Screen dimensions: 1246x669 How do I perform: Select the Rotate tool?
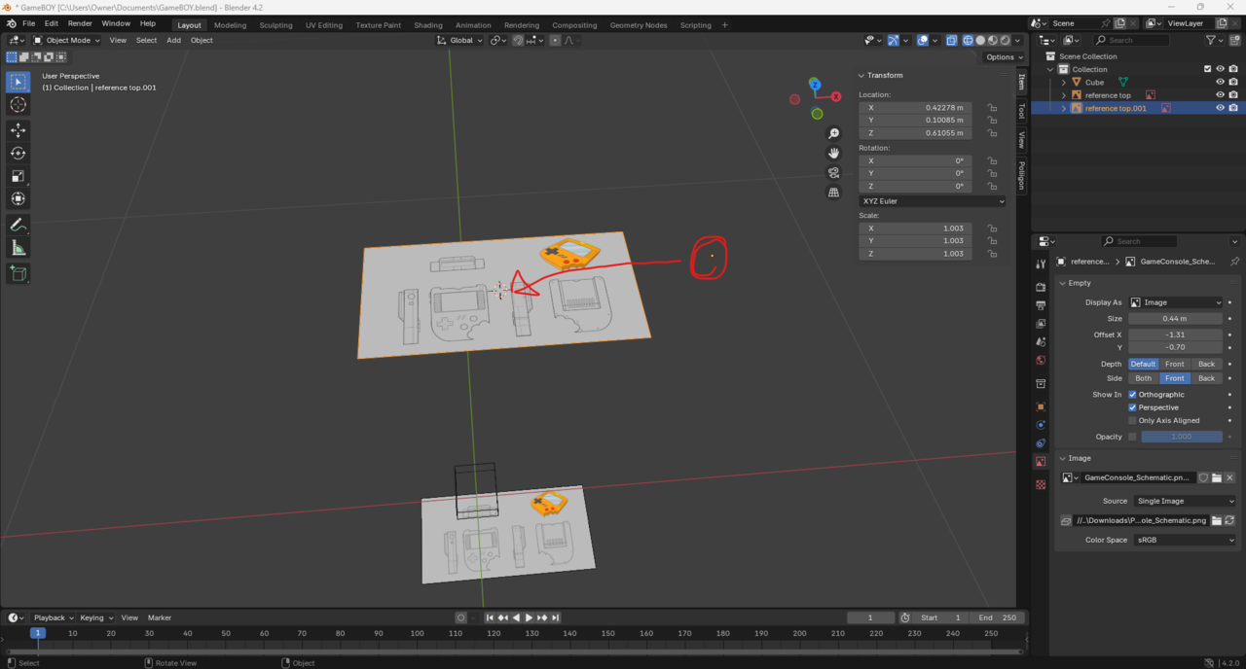pos(18,153)
